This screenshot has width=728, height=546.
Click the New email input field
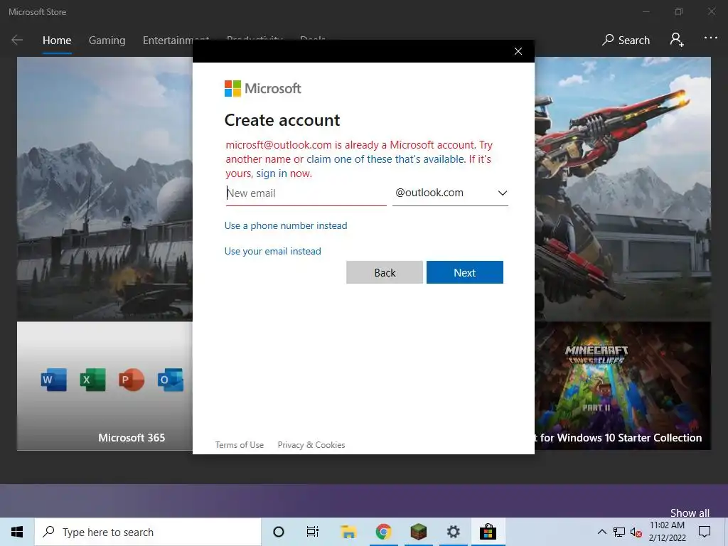[x=306, y=193]
